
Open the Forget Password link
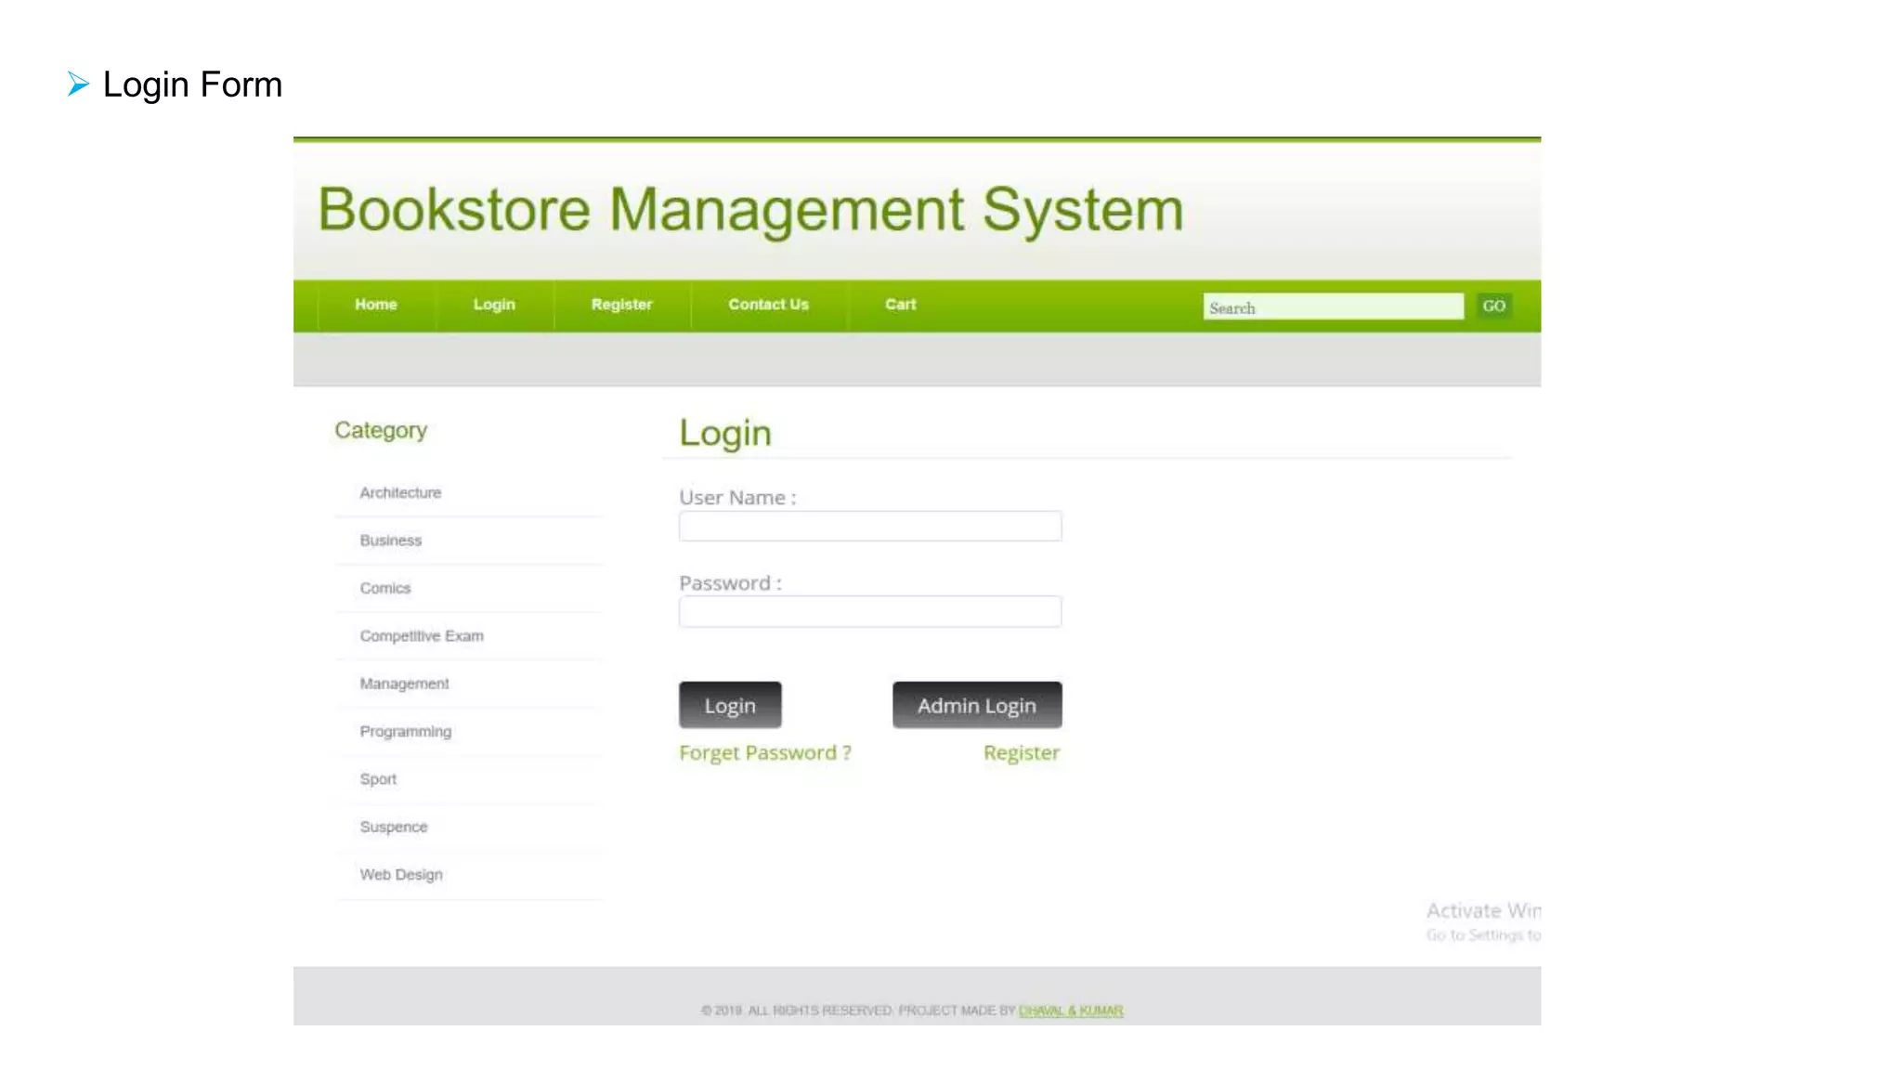(764, 753)
